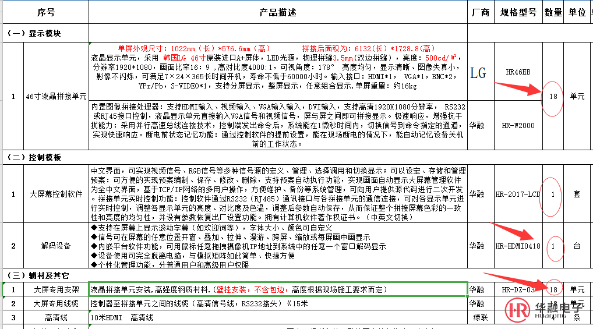
Task: Click the （二）控制模板 section row
Action: click(x=46, y=157)
